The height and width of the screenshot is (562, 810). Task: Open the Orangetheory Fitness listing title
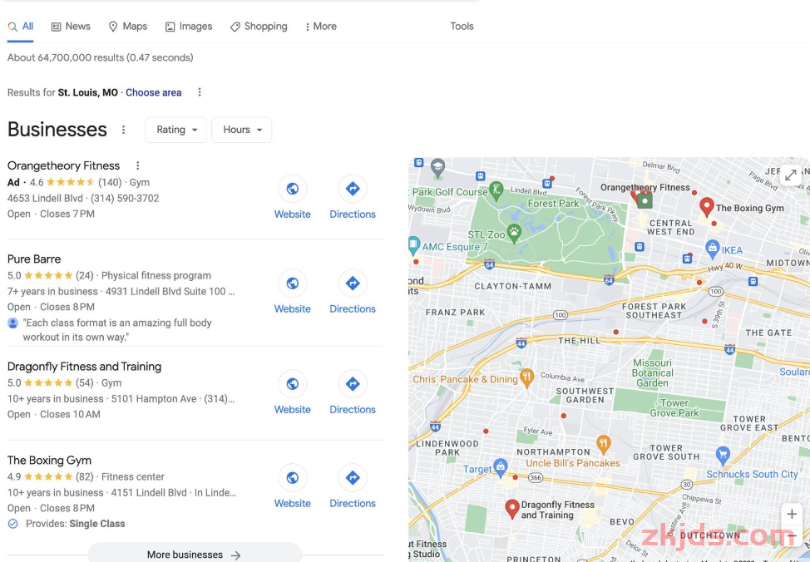point(63,165)
